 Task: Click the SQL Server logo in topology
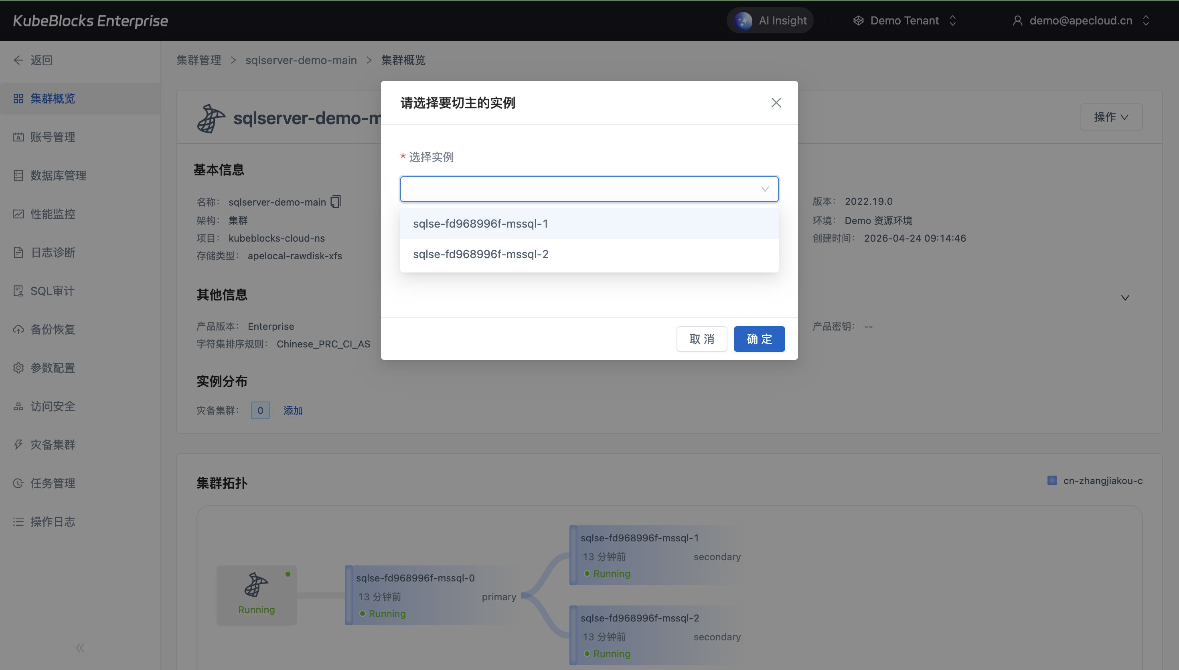[256, 585]
